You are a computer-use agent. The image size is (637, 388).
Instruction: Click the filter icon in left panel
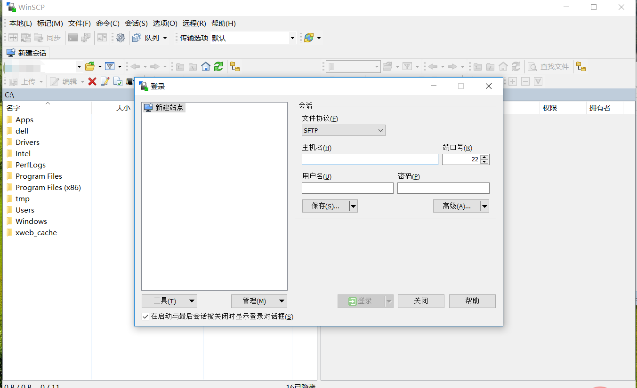pyautogui.click(x=110, y=67)
